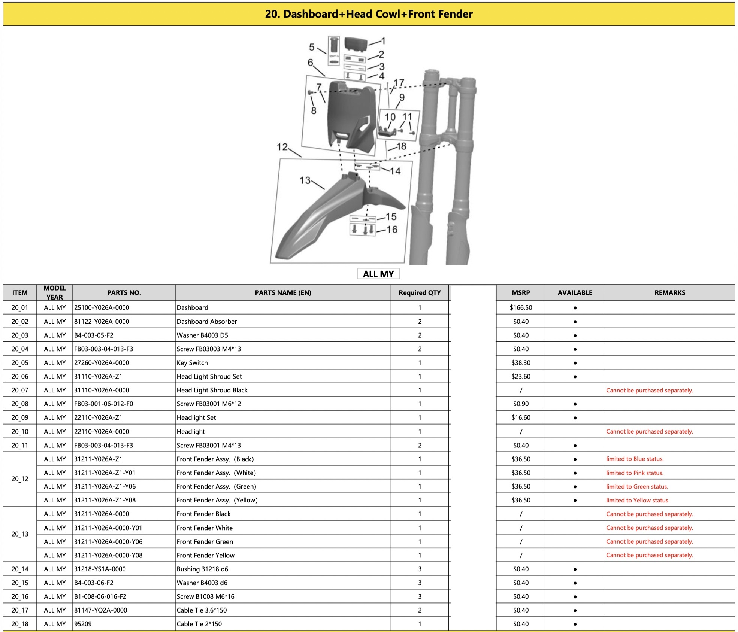Click part number '31218-YS1A-0000'
The image size is (738, 632).
point(100,569)
